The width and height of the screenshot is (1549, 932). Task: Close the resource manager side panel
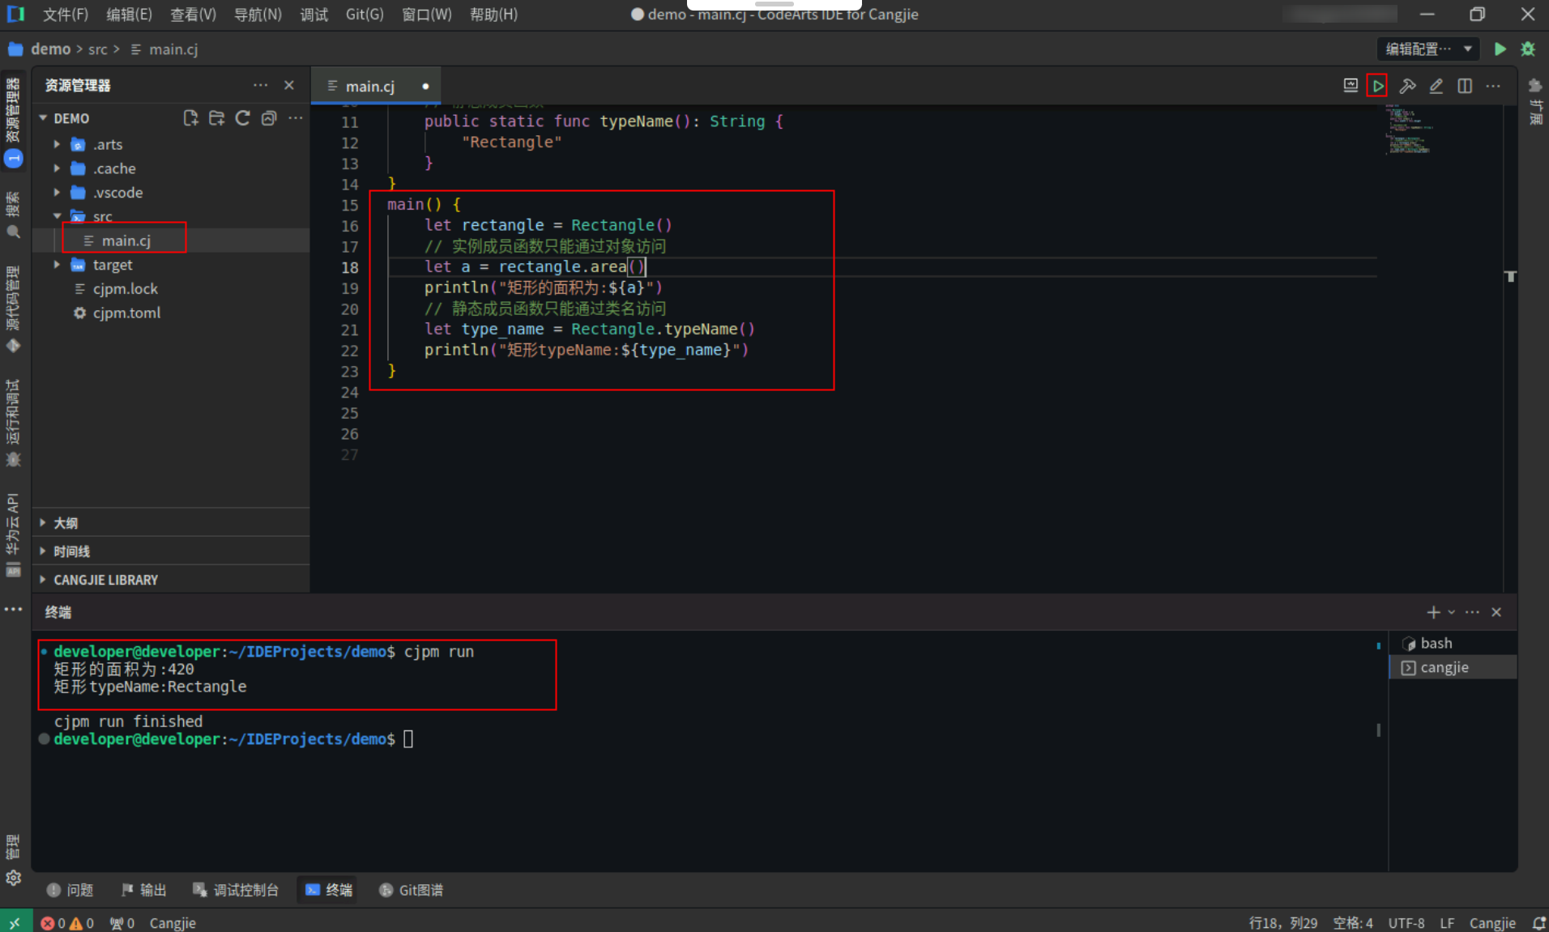289,85
